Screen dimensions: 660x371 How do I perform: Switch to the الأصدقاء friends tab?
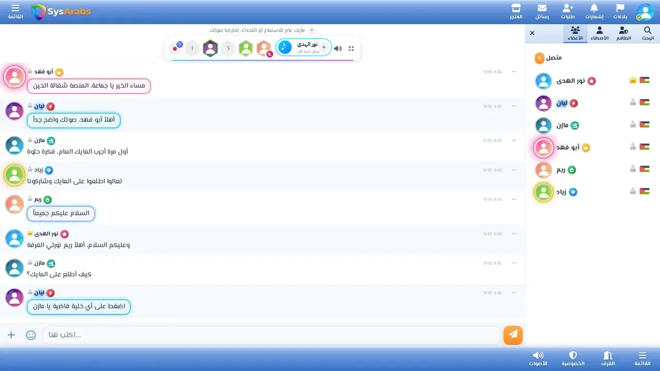(599, 33)
